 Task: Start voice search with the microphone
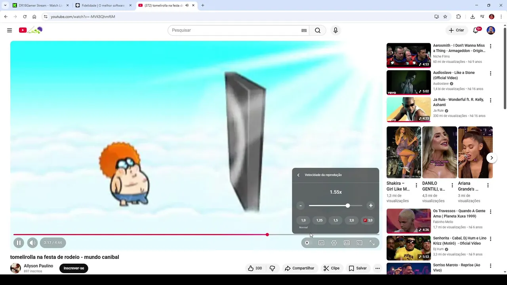[x=335, y=30]
